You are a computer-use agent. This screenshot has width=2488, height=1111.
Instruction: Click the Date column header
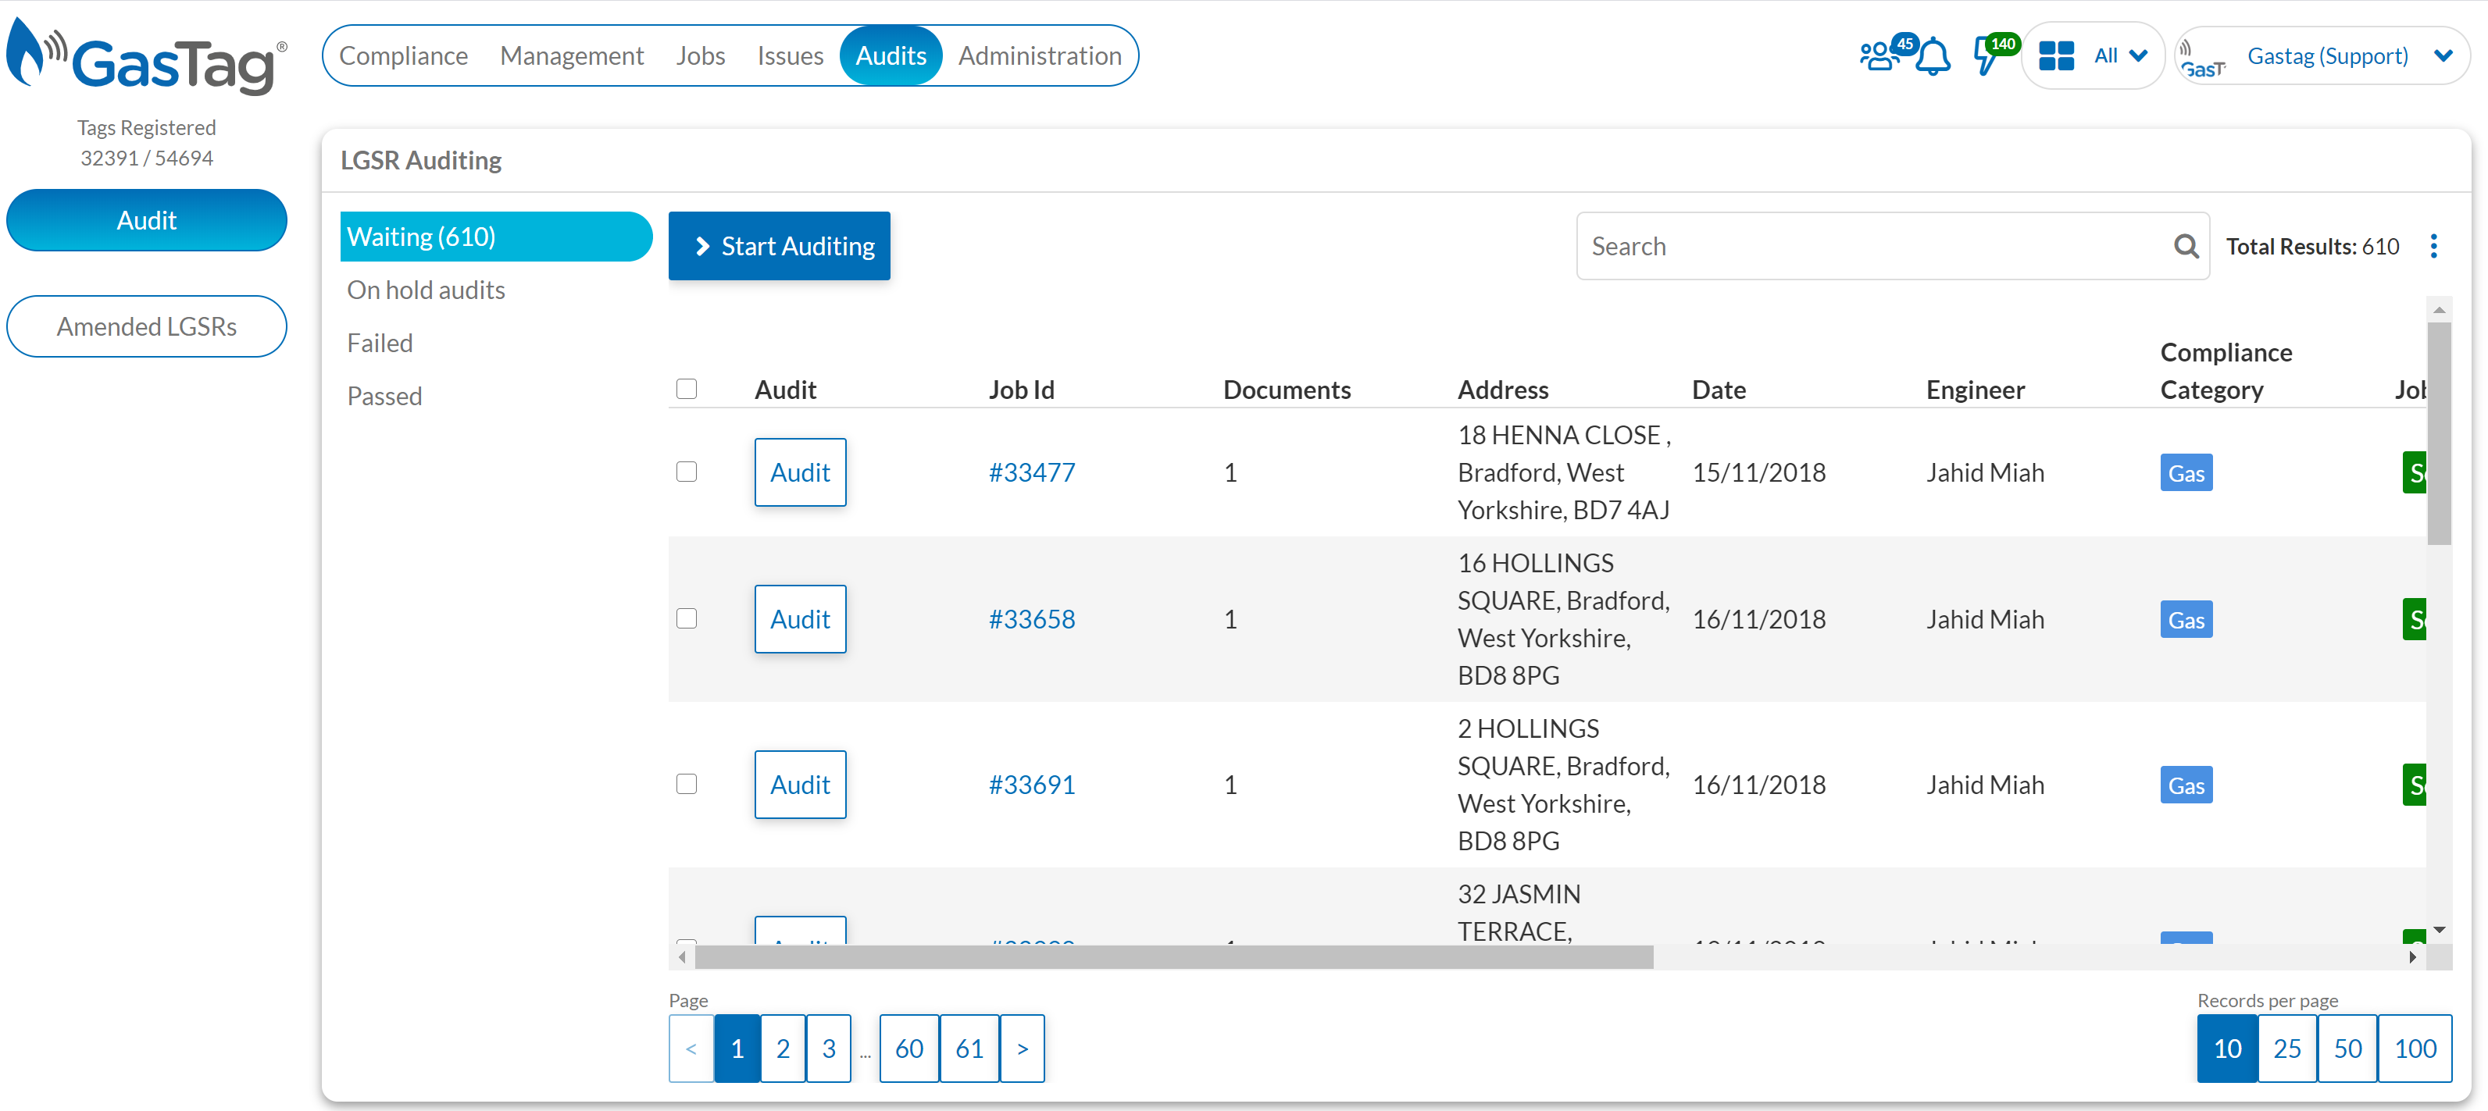(x=1719, y=390)
